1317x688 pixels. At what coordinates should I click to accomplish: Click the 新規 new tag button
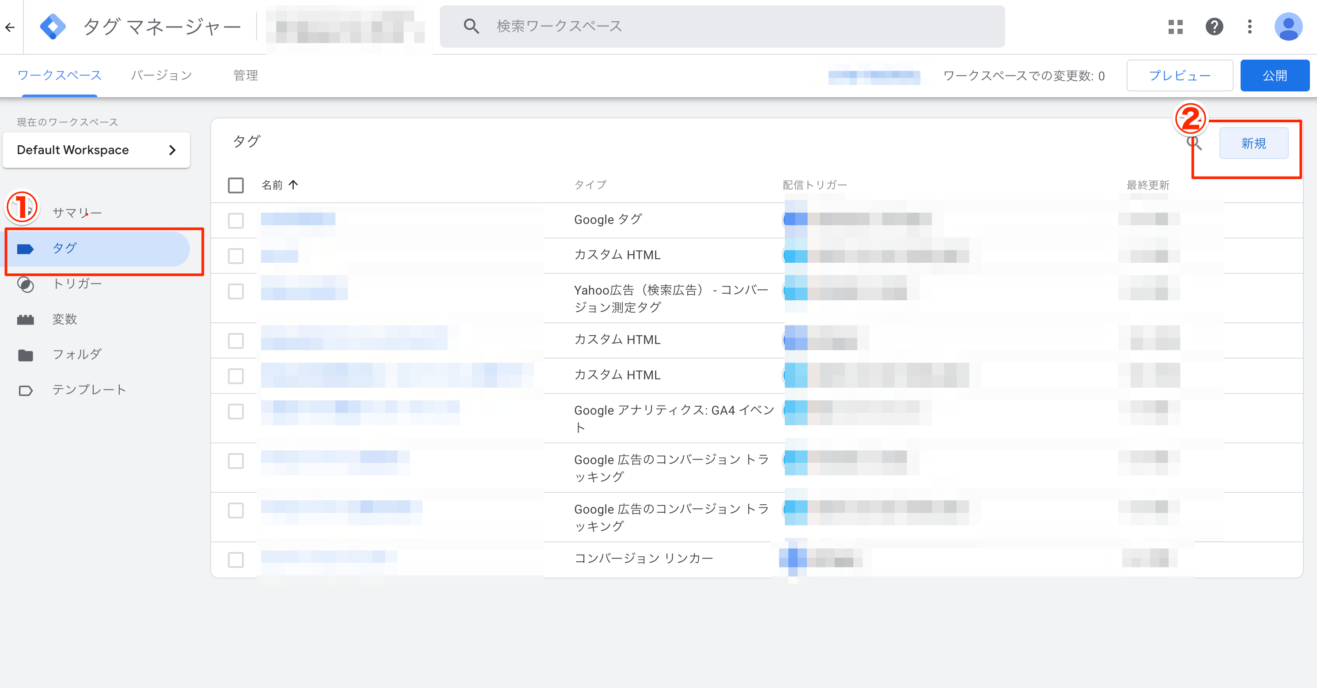pos(1253,143)
